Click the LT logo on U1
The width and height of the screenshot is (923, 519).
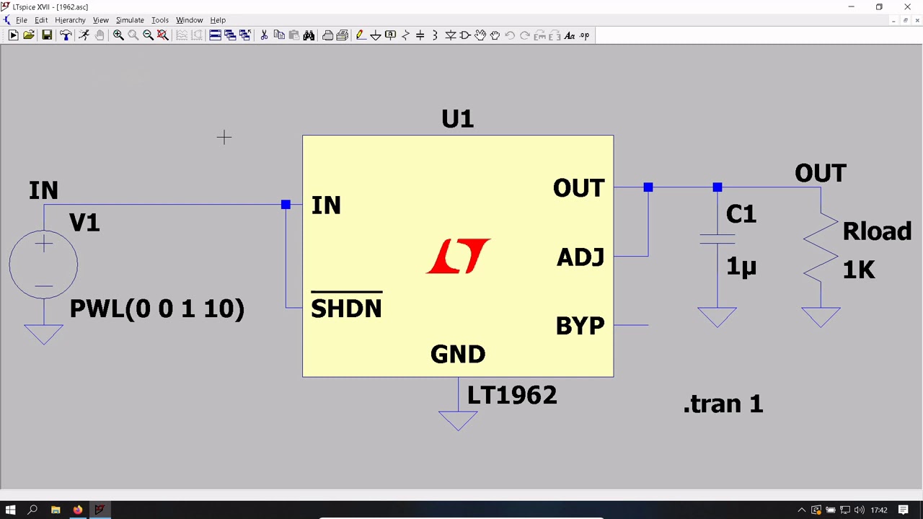tap(459, 256)
